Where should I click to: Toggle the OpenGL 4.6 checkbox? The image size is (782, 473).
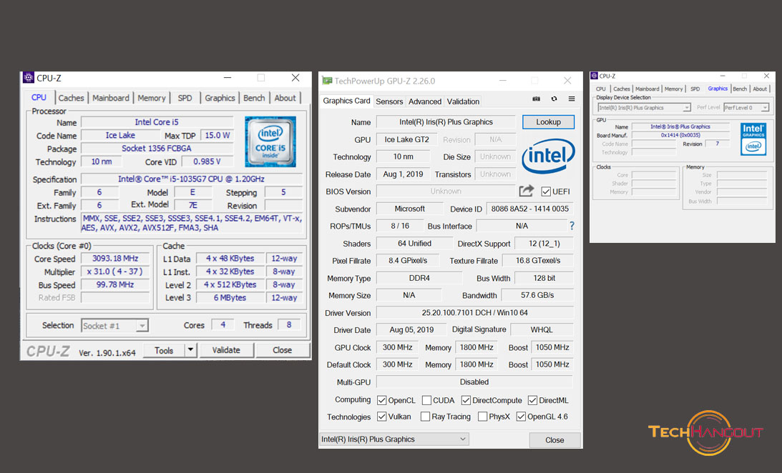[521, 417]
